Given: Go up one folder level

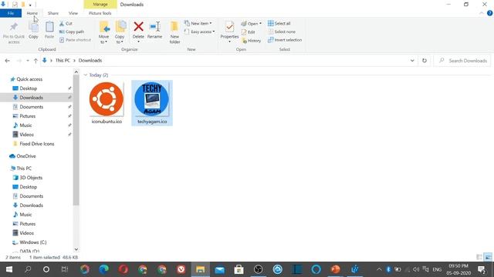Looking at the screenshot, I should [x=36, y=61].
